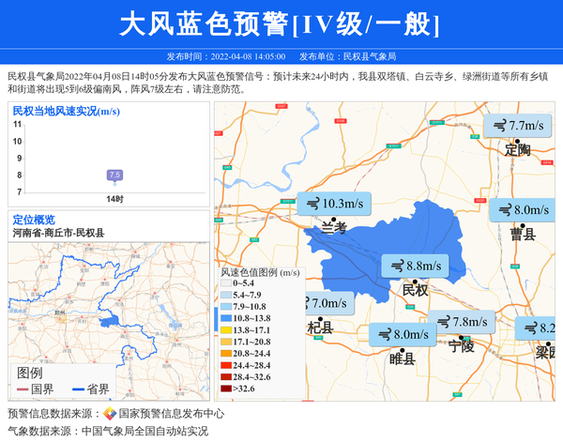Screen dimensions: 563x442
Task: Click the wind icon in the 8.8m/s label
Action: click(397, 267)
